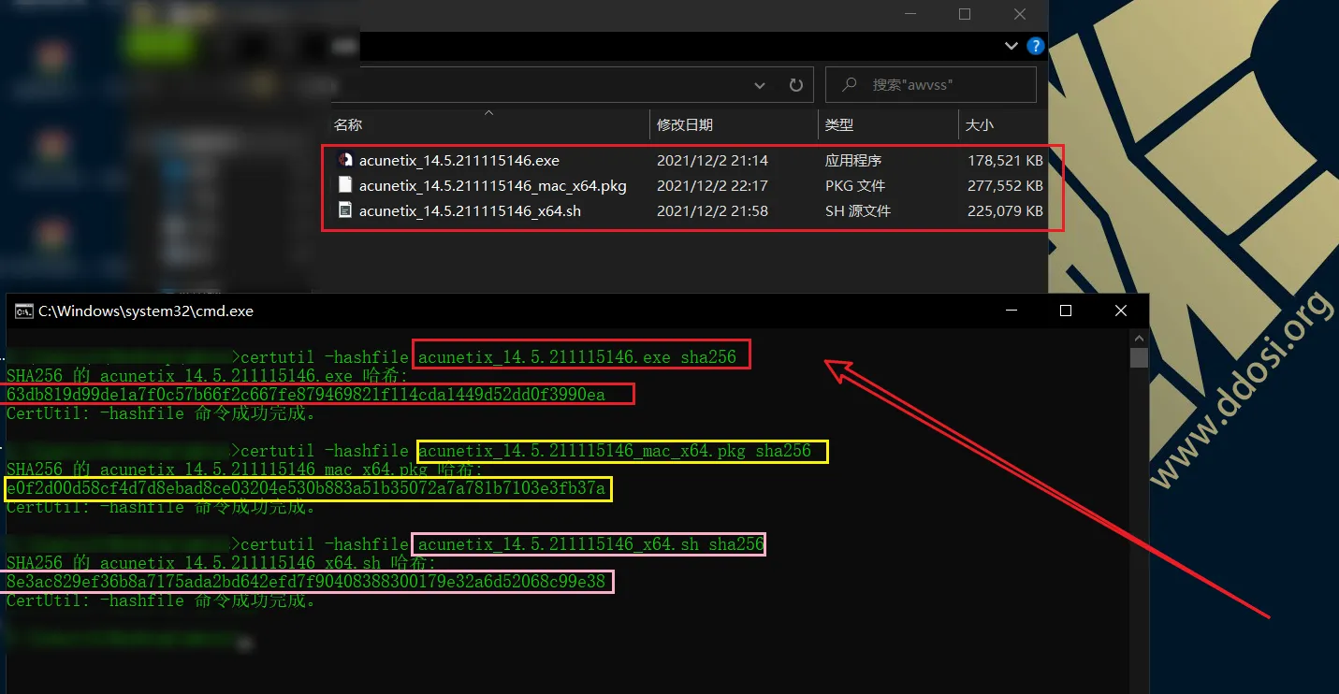Click the cmd vertical scrollbar thumb
The width and height of the screenshot is (1339, 694).
(x=1139, y=357)
